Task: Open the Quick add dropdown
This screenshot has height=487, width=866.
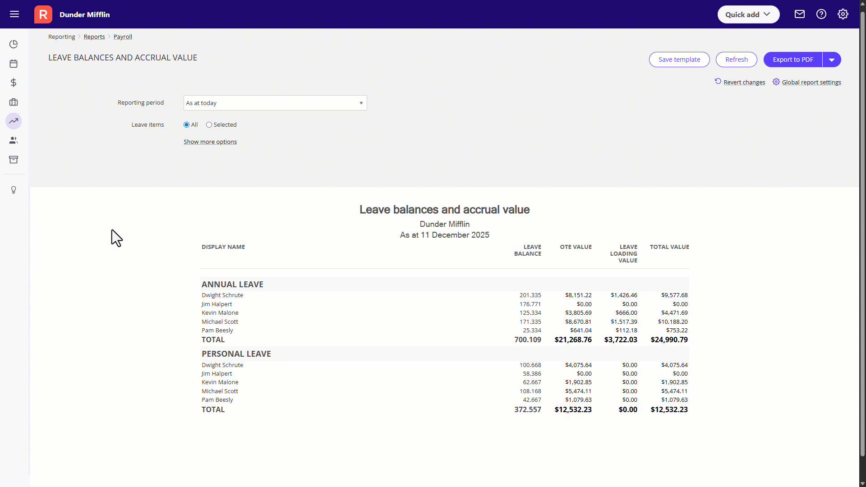Action: (748, 14)
